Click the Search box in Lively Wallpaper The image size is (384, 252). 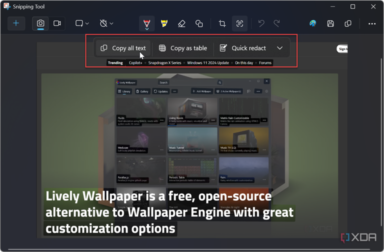[190, 82]
